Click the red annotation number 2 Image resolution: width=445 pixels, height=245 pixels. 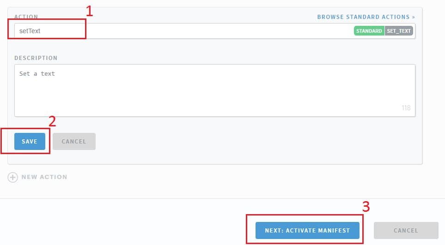point(52,121)
